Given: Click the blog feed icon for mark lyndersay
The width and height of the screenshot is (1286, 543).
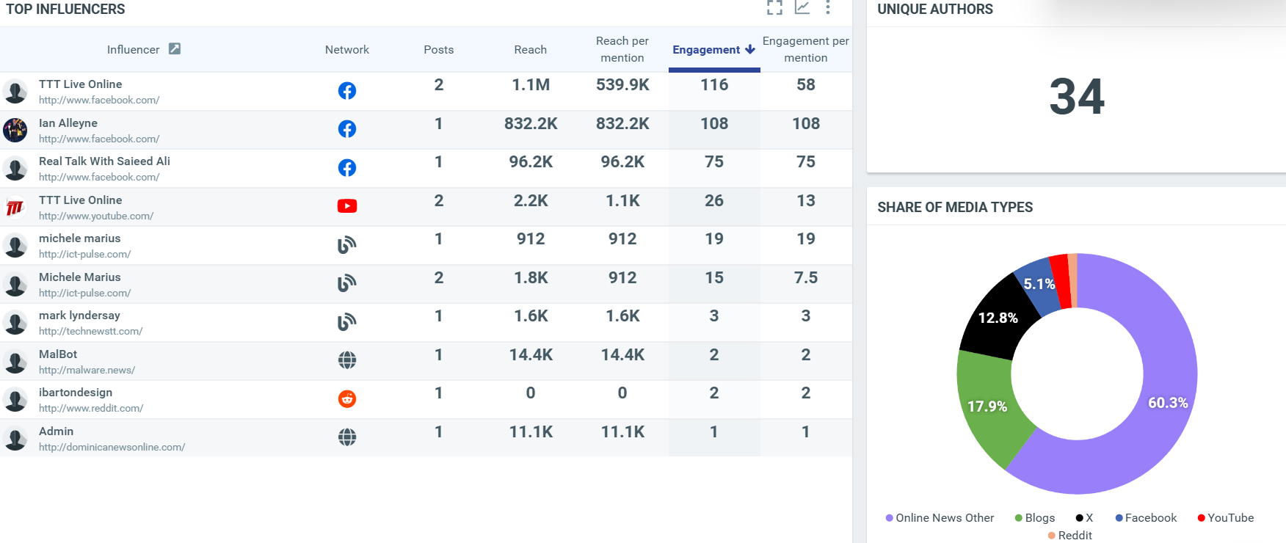Looking at the screenshot, I should point(347,321).
